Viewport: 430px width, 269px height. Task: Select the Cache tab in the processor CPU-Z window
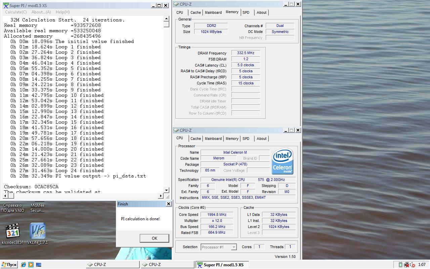pyautogui.click(x=196, y=139)
